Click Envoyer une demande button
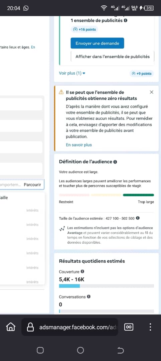Screen dimensions: 161x361 97,43
